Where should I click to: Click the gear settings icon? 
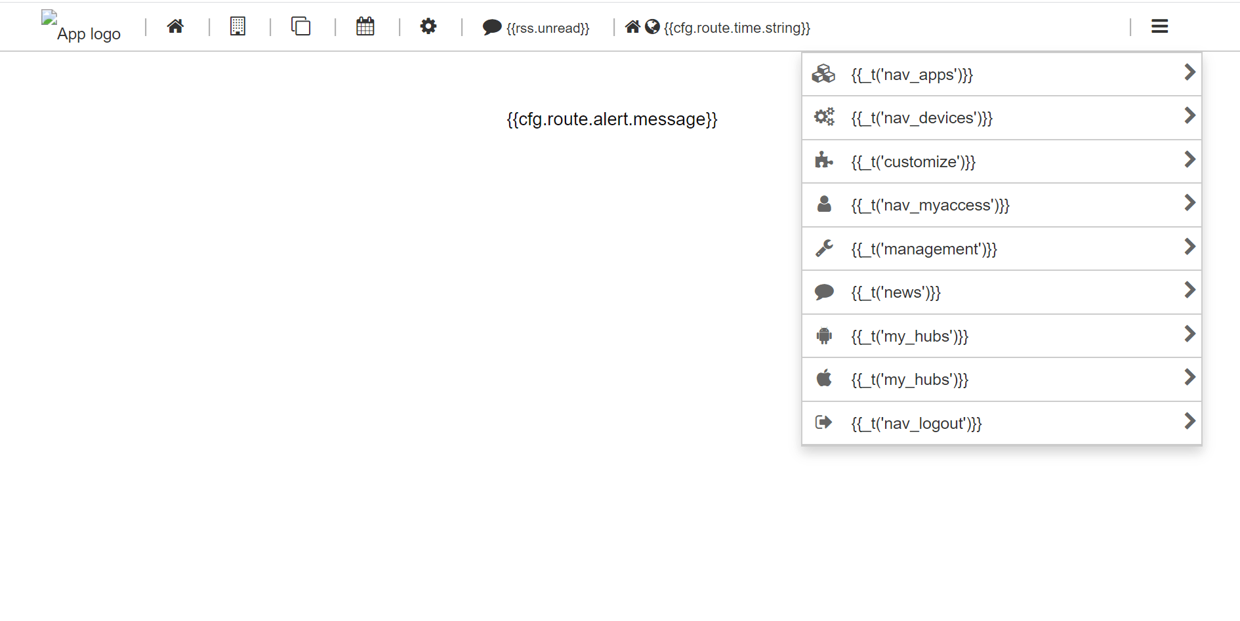tap(428, 26)
